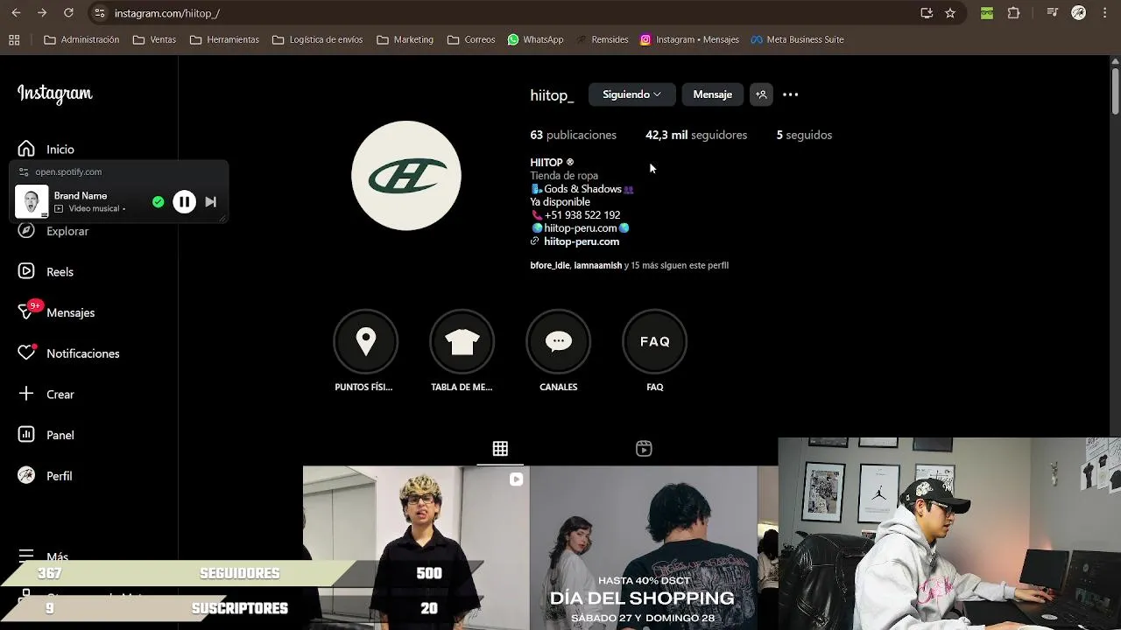This screenshot has width=1121, height=630.
Task: Open the HIITOP profile picture
Action: [406, 176]
